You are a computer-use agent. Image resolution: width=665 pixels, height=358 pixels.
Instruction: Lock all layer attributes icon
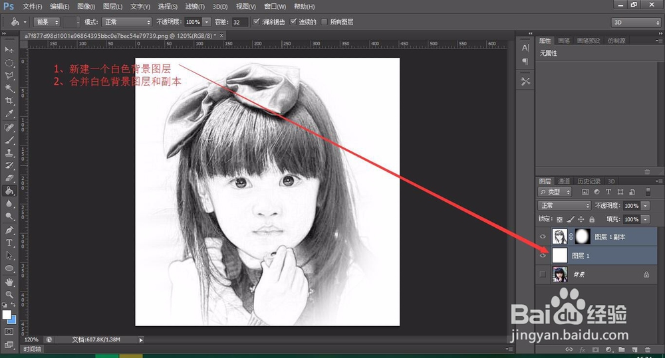coord(592,219)
